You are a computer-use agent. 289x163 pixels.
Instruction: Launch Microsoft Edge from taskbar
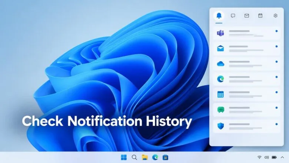point(155,157)
